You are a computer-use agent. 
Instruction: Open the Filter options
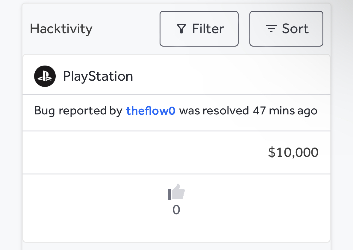pos(199,29)
